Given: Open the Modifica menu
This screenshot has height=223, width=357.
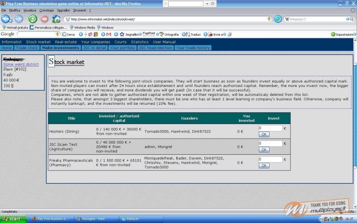Looking at the screenshot, I should pyautogui.click(x=15, y=10).
